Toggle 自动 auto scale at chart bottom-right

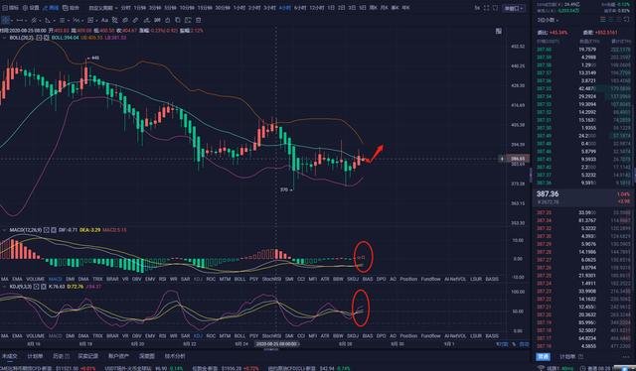point(524,344)
